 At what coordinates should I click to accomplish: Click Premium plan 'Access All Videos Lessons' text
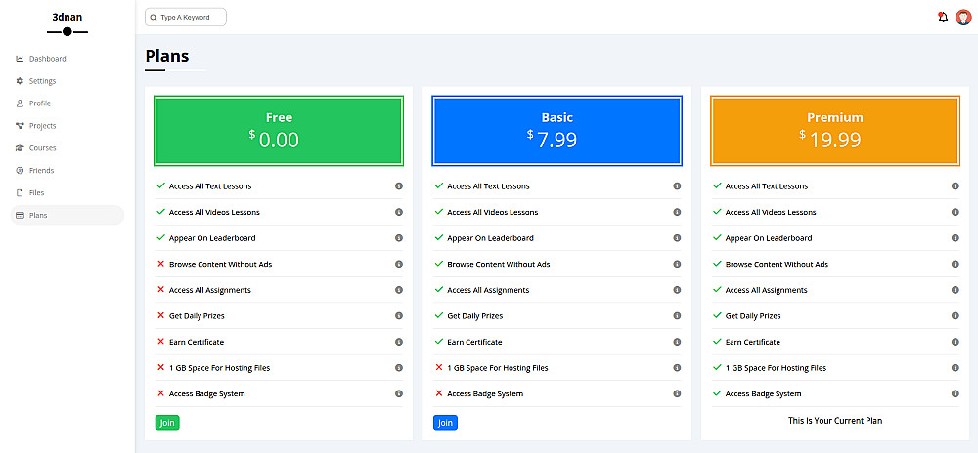pyautogui.click(x=771, y=212)
